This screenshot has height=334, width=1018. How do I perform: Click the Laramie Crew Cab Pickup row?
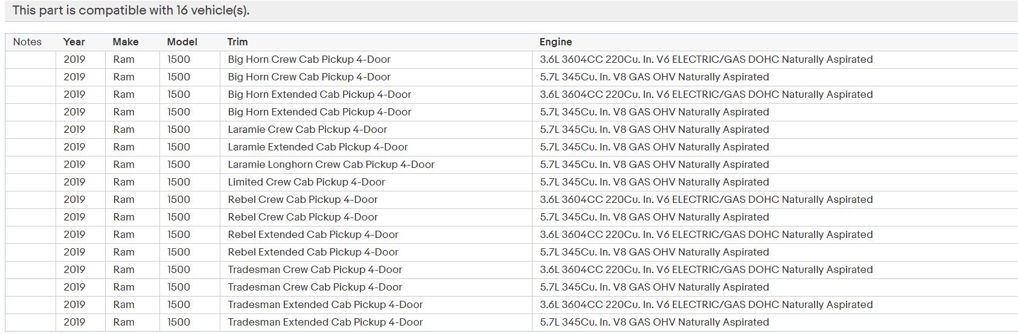pyautogui.click(x=511, y=129)
